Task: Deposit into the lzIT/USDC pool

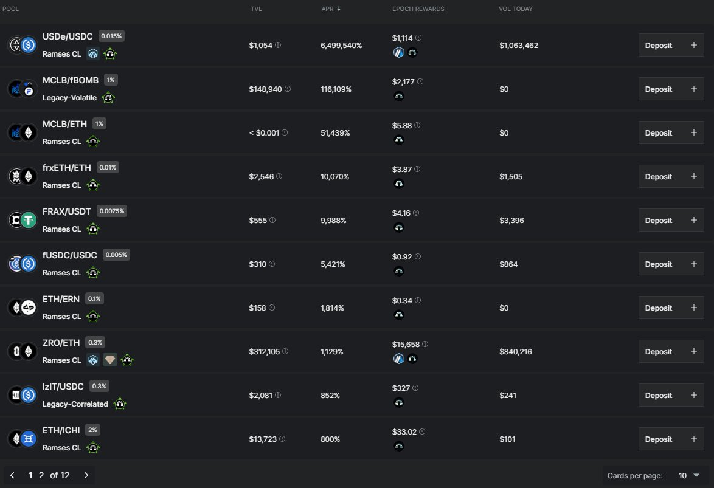Action: 659,396
